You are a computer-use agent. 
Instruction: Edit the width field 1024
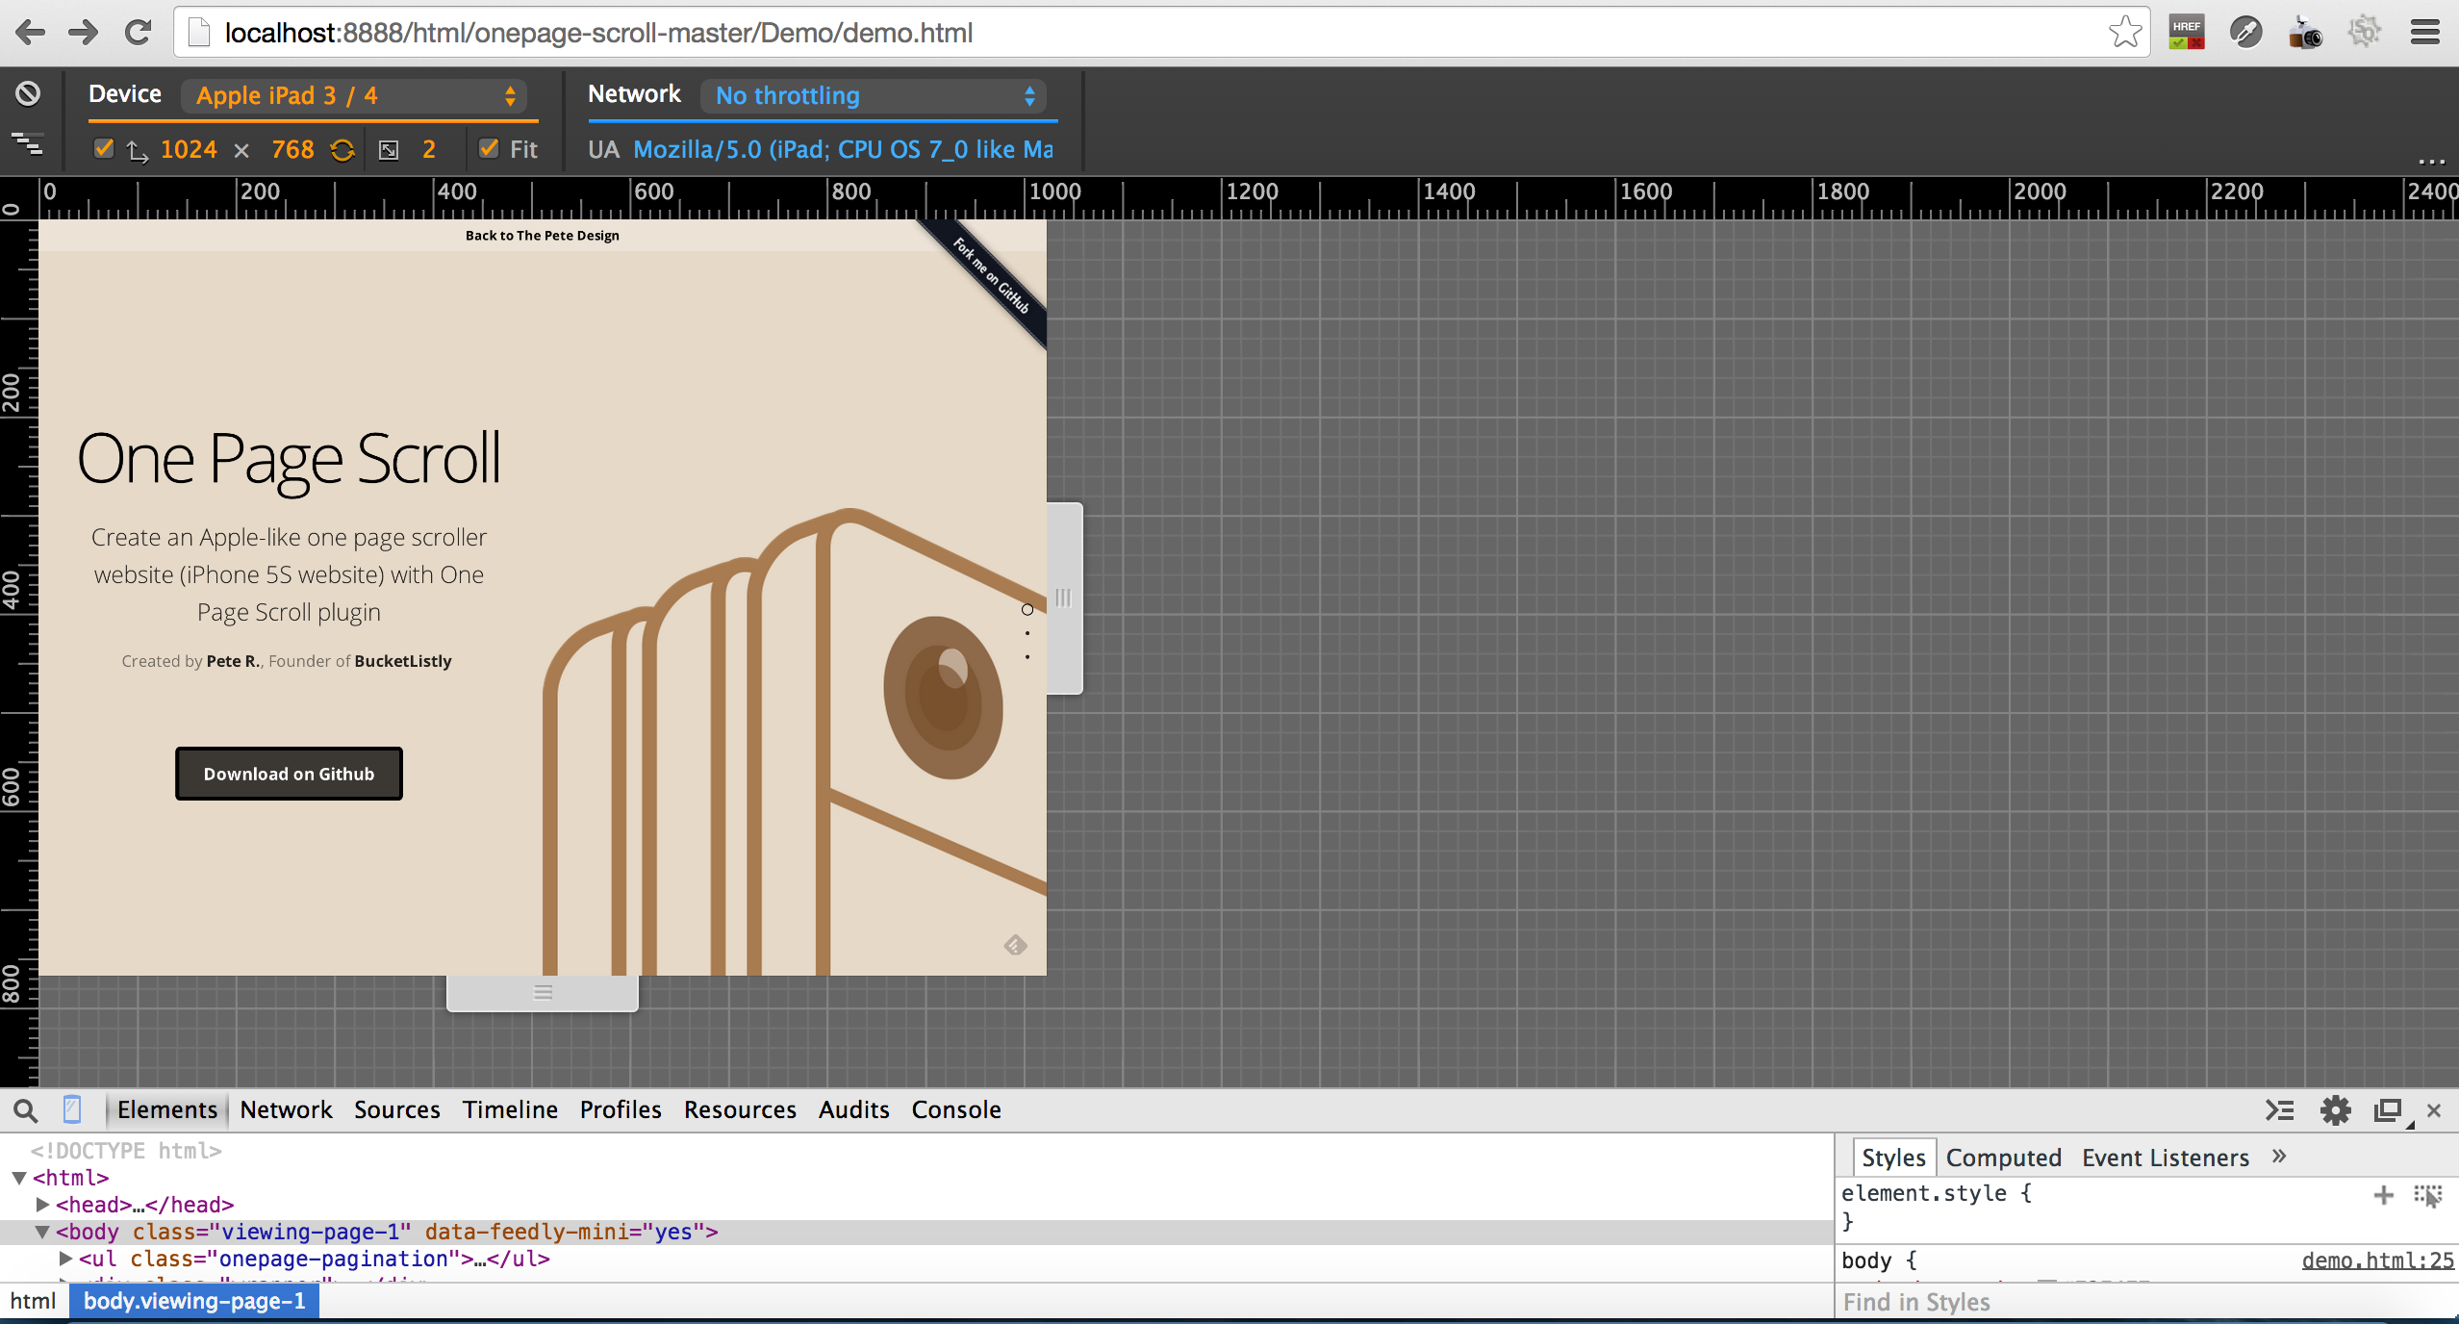(x=189, y=149)
